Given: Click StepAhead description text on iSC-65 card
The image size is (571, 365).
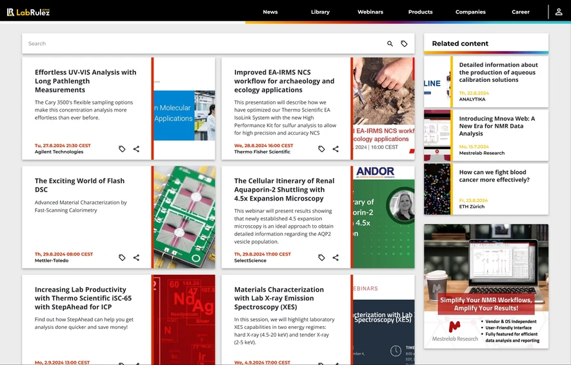Looking at the screenshot, I should click(x=84, y=324).
